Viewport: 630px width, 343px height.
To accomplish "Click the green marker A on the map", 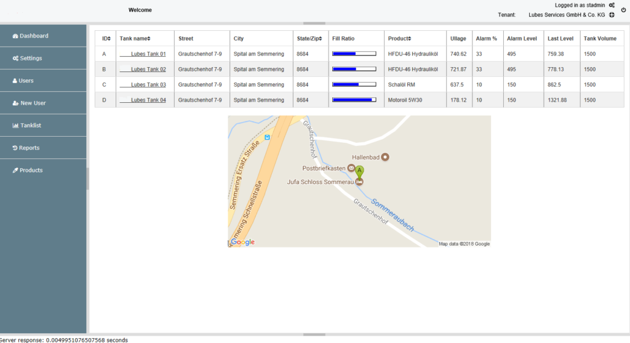I will [x=359, y=172].
